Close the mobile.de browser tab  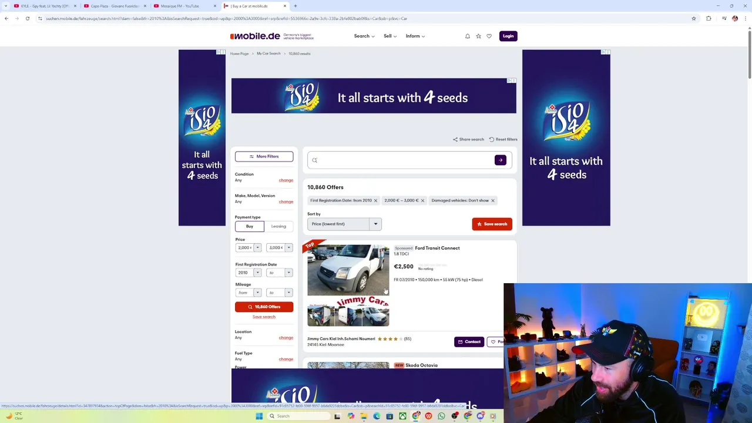(x=285, y=6)
